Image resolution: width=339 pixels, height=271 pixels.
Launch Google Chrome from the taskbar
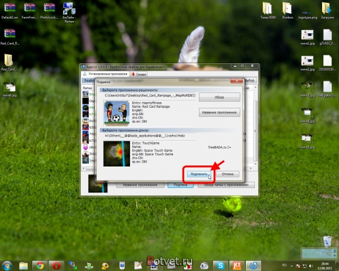pos(38,265)
